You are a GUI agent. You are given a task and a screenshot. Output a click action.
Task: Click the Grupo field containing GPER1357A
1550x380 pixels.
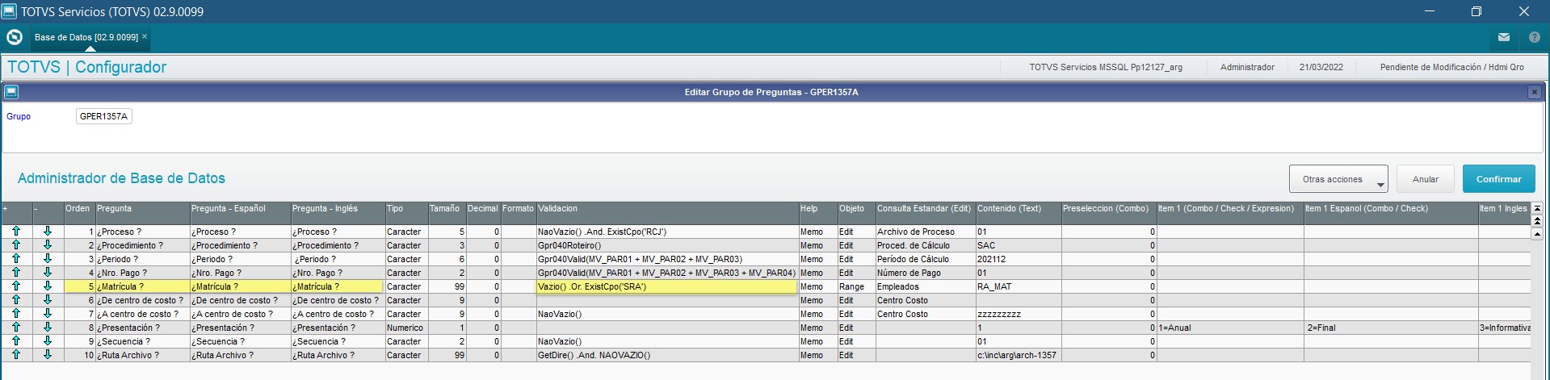point(104,116)
